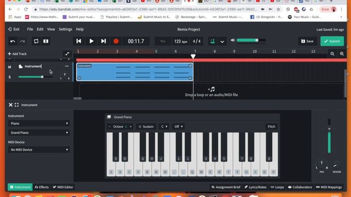This screenshot has height=197, width=351.
Task: Play the Q piano key
Action: pyautogui.click(x=192, y=172)
